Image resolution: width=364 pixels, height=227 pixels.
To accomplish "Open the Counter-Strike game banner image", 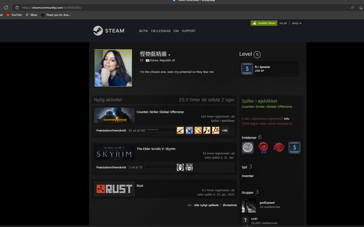I will pyautogui.click(x=114, y=115).
